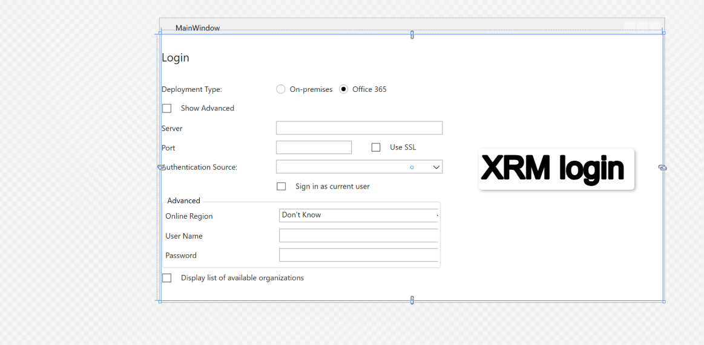
Task: Select the Password input field
Action: [x=358, y=255]
